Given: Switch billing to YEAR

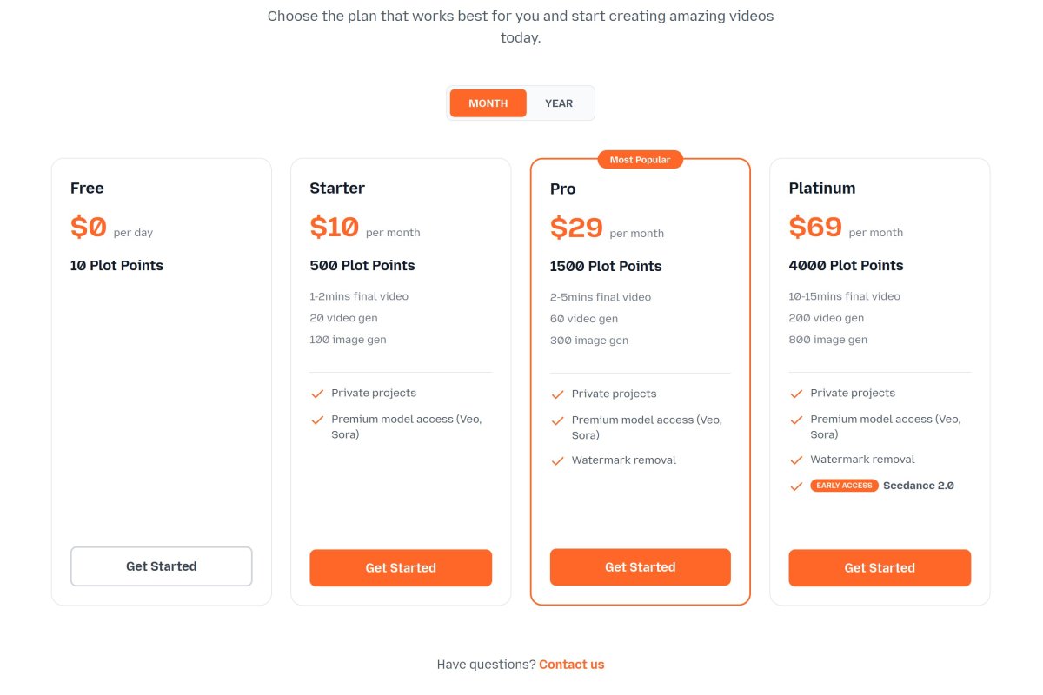Looking at the screenshot, I should [x=559, y=103].
